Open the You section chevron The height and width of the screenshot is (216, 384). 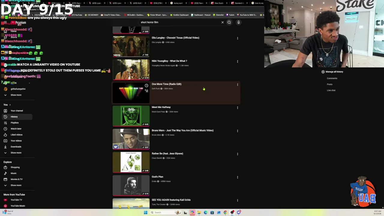pyautogui.click(x=10, y=105)
